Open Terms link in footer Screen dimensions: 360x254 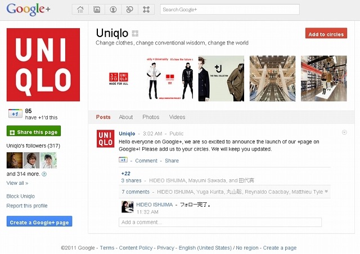click(107, 248)
